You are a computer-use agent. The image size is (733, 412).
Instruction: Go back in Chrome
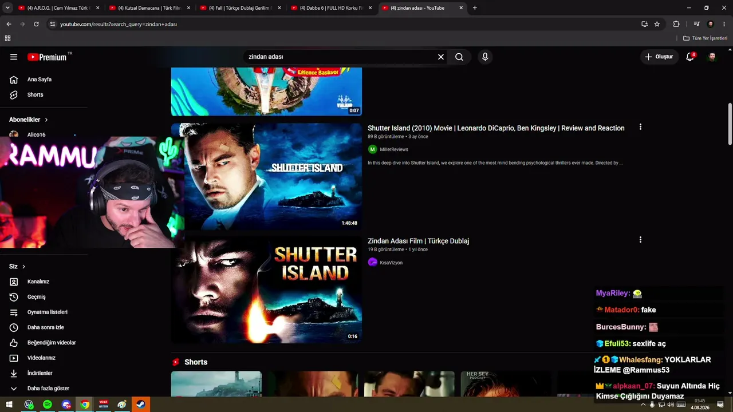coord(9,24)
